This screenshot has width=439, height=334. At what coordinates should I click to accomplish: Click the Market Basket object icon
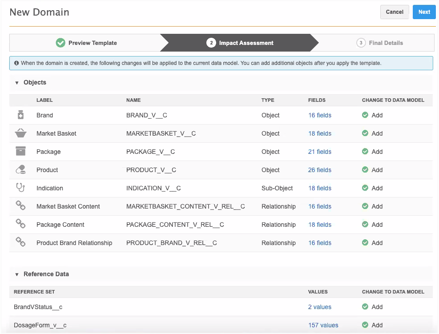[20, 133]
